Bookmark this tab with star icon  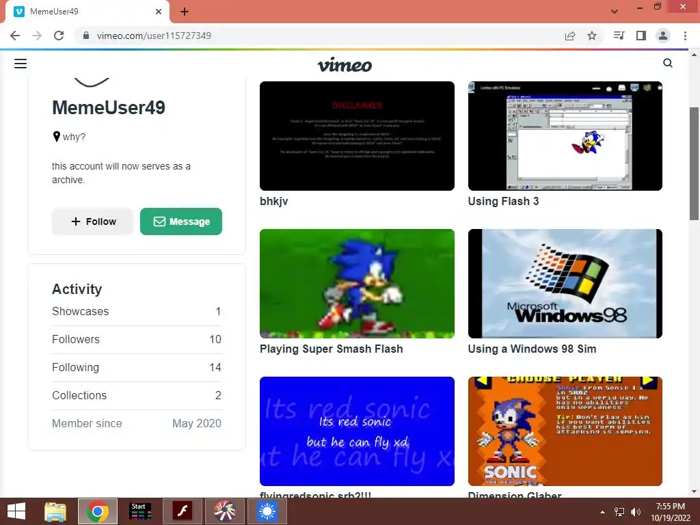coord(592,36)
